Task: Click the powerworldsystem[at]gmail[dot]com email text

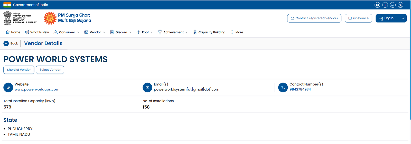Action: 186,89
